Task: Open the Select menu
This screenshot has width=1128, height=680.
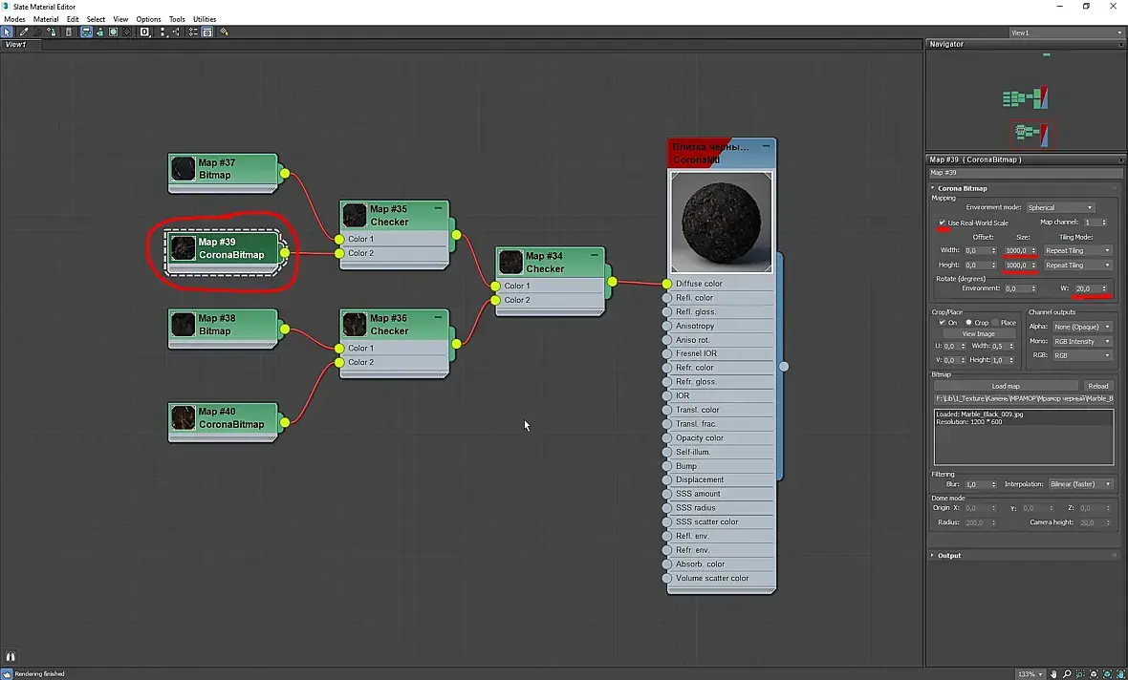Action: click(x=96, y=19)
